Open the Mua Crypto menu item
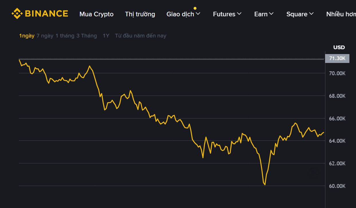 coord(96,14)
